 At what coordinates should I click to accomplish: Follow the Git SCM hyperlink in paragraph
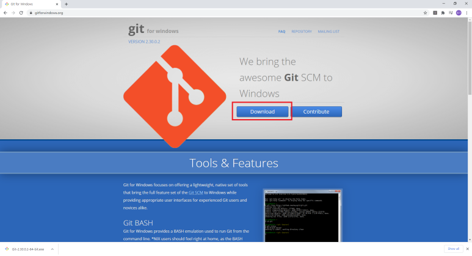(x=195, y=192)
